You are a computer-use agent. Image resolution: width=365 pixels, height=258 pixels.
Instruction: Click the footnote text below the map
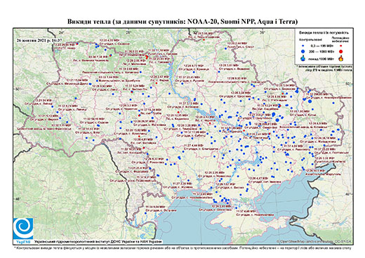click(x=182, y=247)
